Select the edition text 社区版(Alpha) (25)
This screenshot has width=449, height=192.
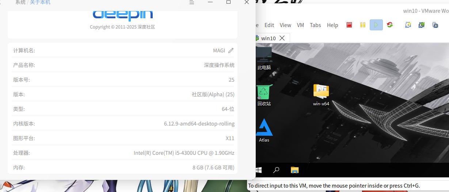coord(213,94)
